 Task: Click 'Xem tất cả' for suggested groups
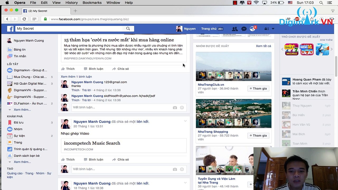[x=263, y=46]
